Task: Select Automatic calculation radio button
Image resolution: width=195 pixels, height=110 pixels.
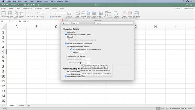Action: coord(66,32)
